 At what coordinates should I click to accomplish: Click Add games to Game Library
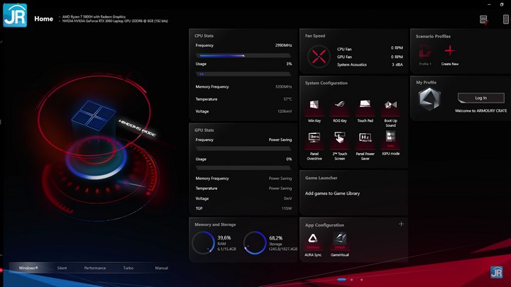click(332, 193)
